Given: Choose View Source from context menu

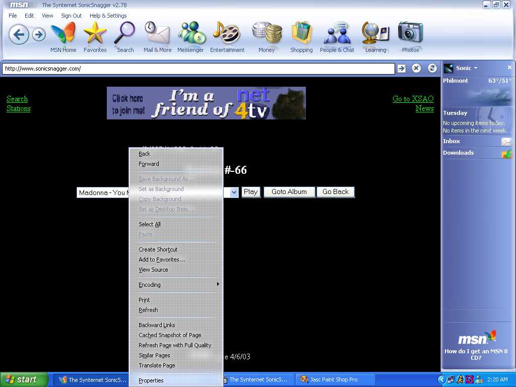Looking at the screenshot, I should [153, 270].
